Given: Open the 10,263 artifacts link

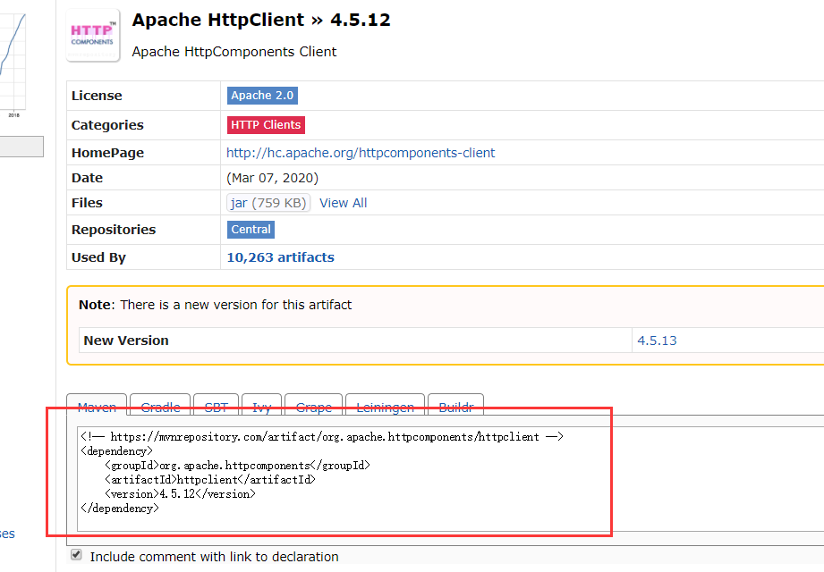Looking at the screenshot, I should [x=280, y=257].
